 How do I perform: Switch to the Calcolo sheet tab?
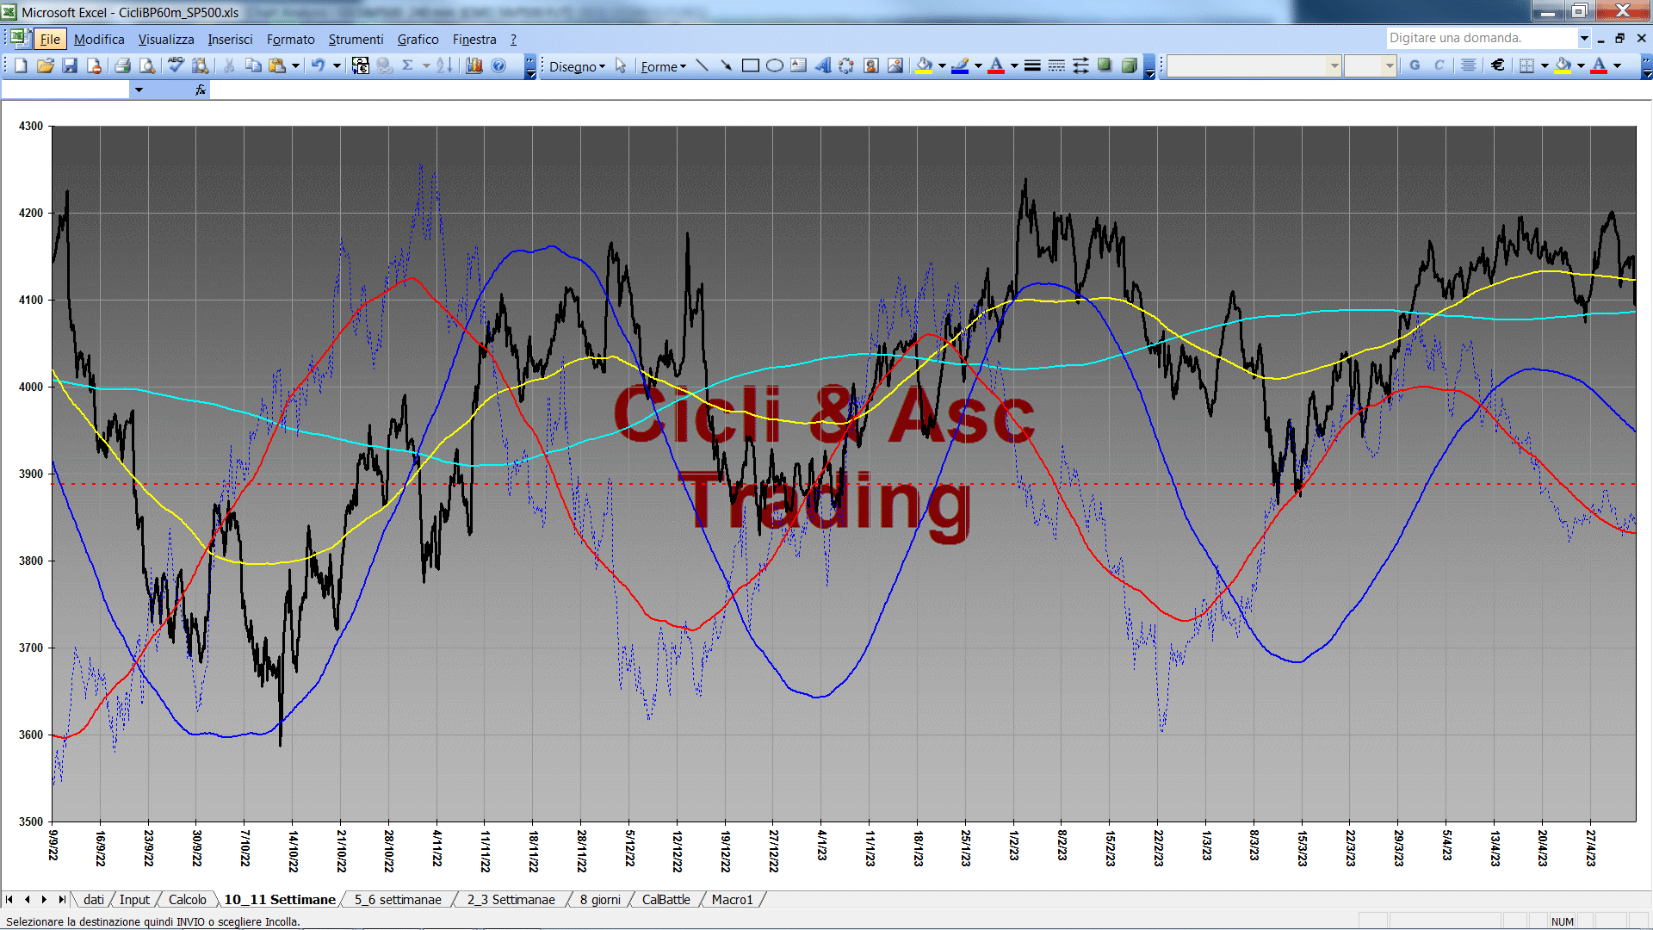tap(187, 899)
